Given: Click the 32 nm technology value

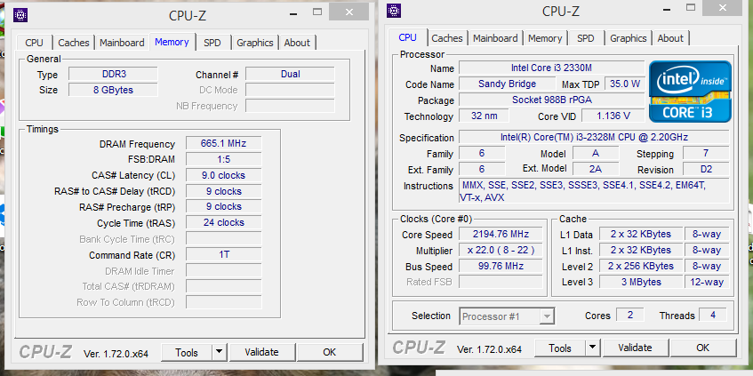Looking at the screenshot, I should (x=484, y=116).
